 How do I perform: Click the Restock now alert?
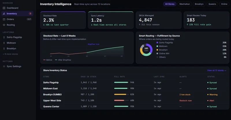point(185,101)
